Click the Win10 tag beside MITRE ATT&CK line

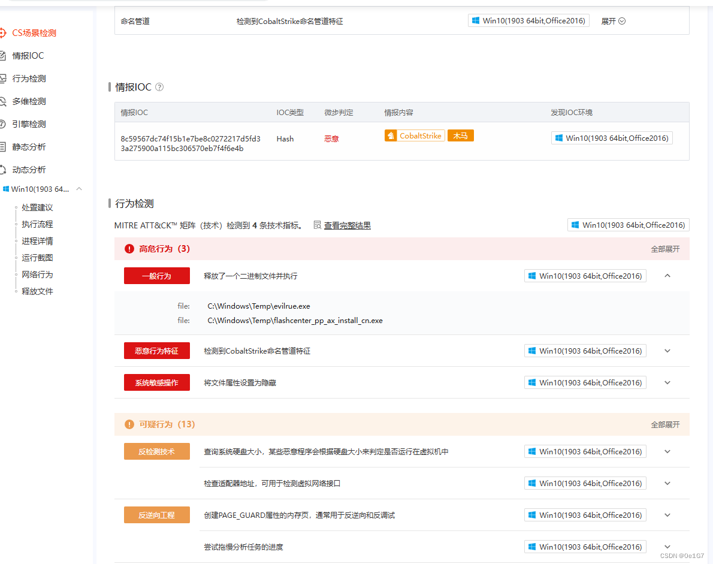coord(629,225)
